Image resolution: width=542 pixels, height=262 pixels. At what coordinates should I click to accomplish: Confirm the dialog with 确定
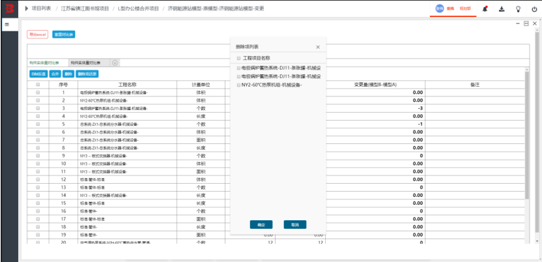point(261,225)
